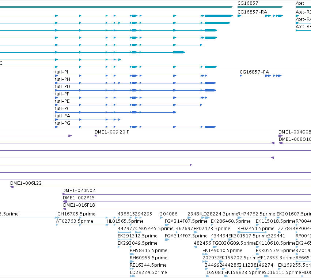Viewport: 311px width, 278px height.
Task: Select the tutl-PA protein track
Action: pos(88,120)
